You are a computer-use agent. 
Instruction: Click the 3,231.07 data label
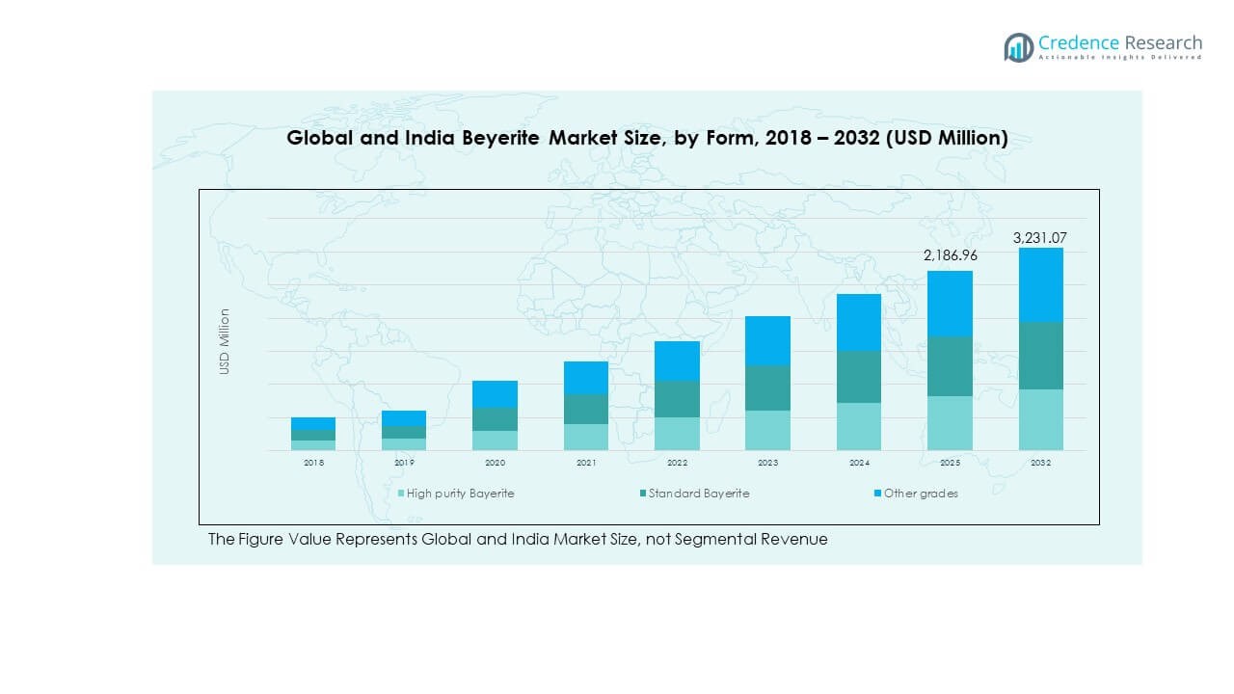1040,237
